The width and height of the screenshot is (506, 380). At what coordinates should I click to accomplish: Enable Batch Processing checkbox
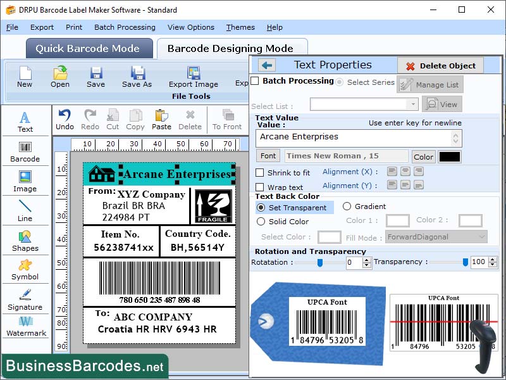(255, 81)
